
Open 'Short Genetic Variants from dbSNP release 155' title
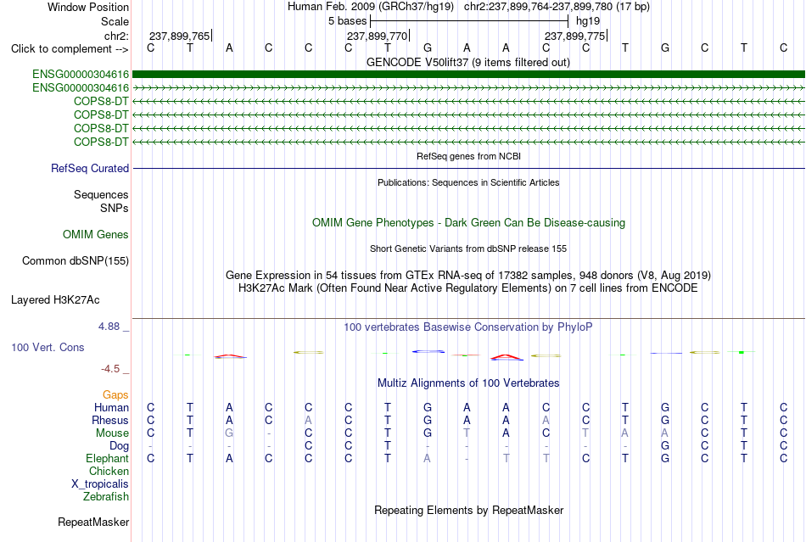468,249
